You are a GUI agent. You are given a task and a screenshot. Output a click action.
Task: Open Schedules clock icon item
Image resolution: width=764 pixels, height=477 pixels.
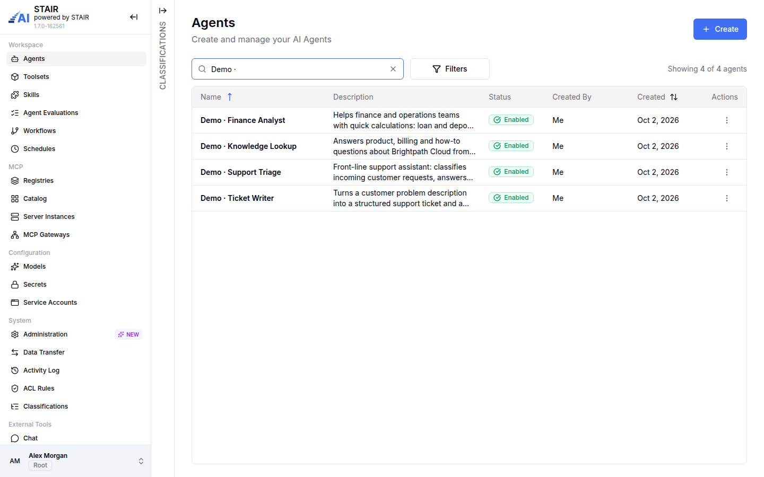pyautogui.click(x=15, y=149)
